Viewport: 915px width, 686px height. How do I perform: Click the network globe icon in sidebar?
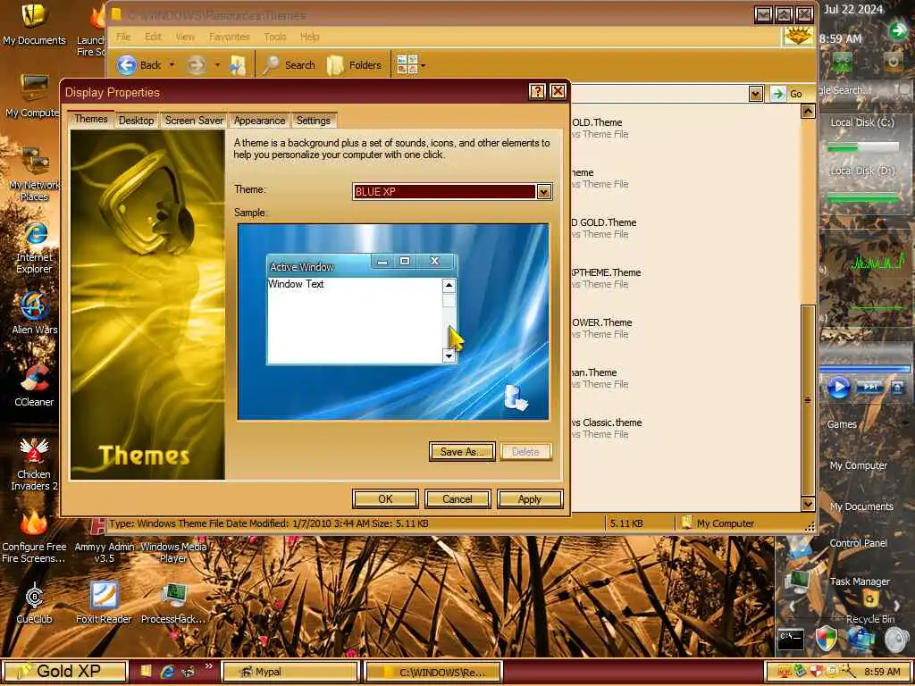pos(861,638)
